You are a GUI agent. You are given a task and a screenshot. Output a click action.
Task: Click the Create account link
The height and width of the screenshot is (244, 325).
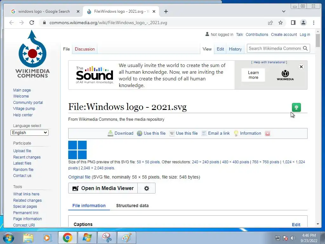click(x=284, y=34)
